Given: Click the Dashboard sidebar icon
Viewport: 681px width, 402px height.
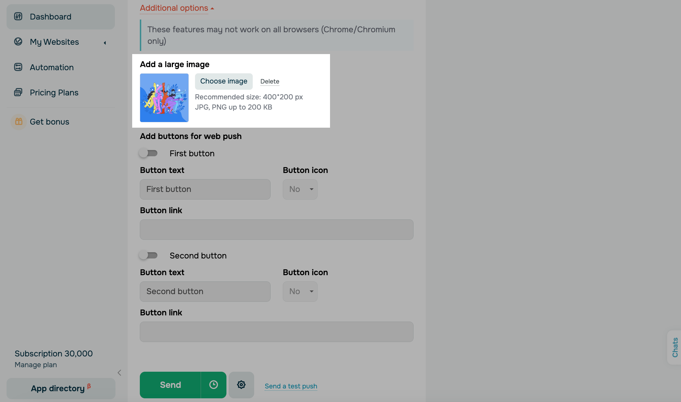Looking at the screenshot, I should (x=18, y=16).
